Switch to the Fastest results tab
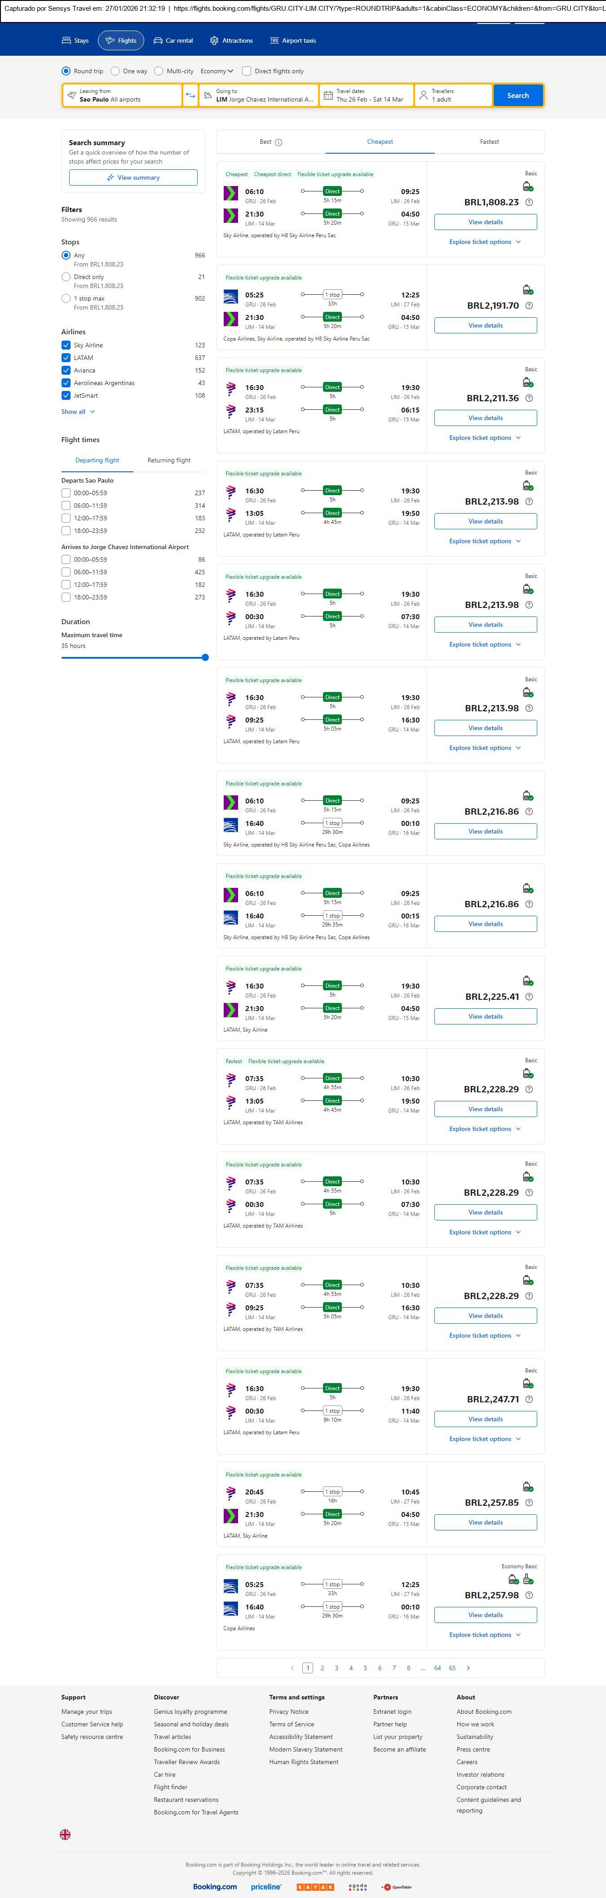 click(489, 142)
